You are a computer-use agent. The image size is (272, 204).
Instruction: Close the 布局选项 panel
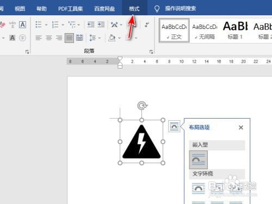point(241,127)
